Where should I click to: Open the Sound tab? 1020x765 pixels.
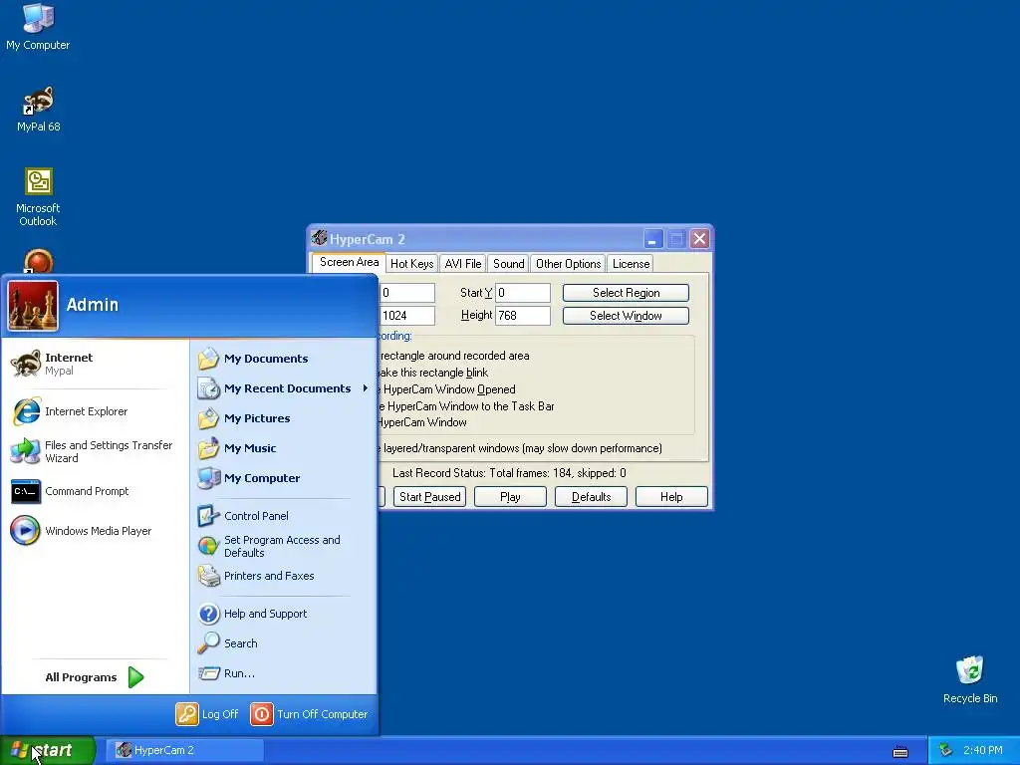pyautogui.click(x=509, y=263)
